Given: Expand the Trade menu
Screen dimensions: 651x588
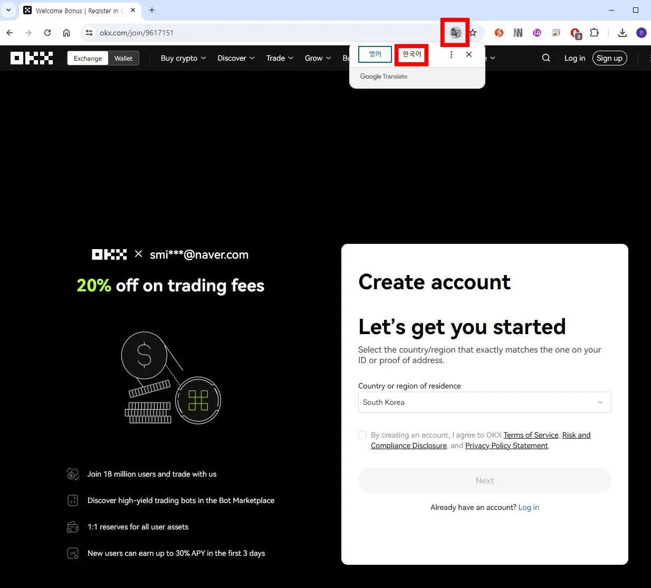Looking at the screenshot, I should pos(280,58).
